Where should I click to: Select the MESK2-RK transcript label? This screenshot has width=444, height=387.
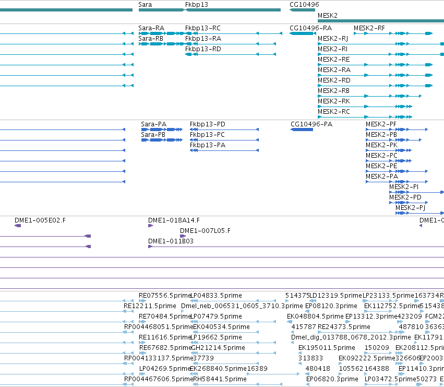334,101
